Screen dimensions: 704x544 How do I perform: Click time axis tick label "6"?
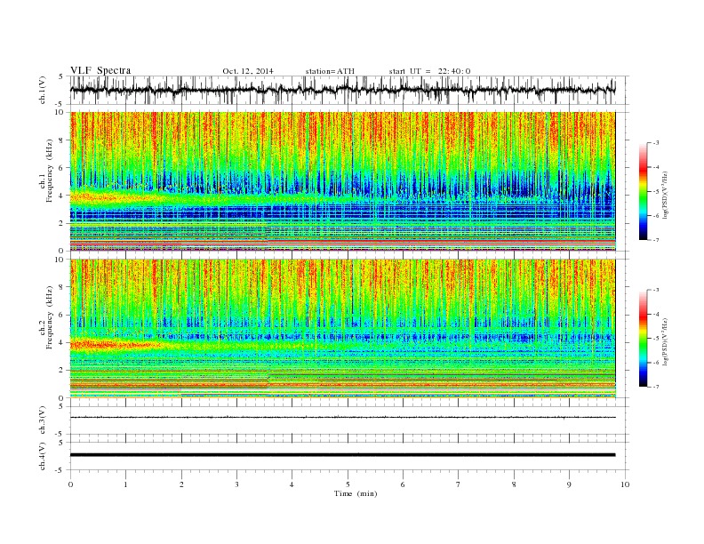tap(403, 484)
